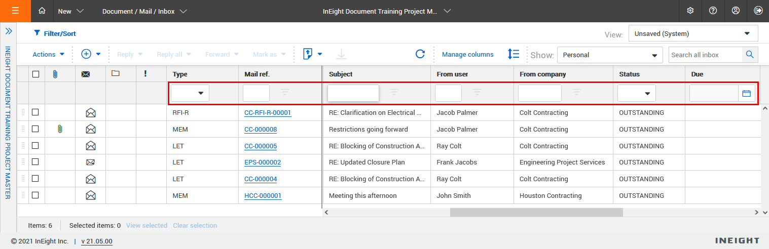
Task: Open the help question mark icon
Action: coord(713,11)
